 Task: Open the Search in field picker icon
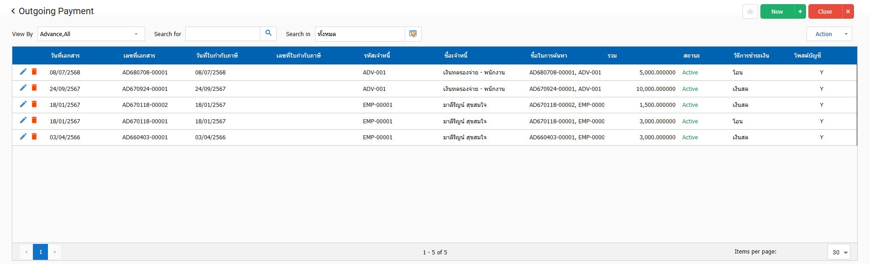pos(413,34)
